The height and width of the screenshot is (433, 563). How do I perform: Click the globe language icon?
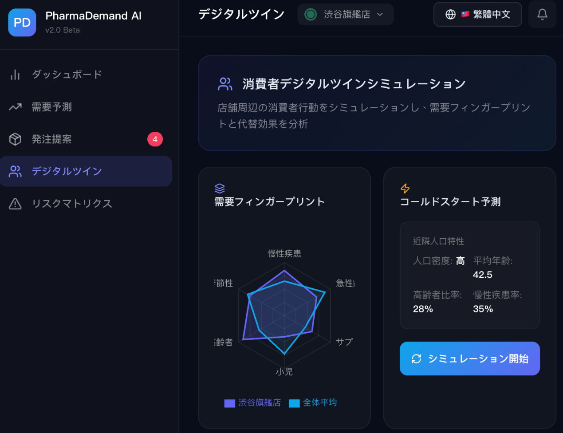[x=450, y=14]
